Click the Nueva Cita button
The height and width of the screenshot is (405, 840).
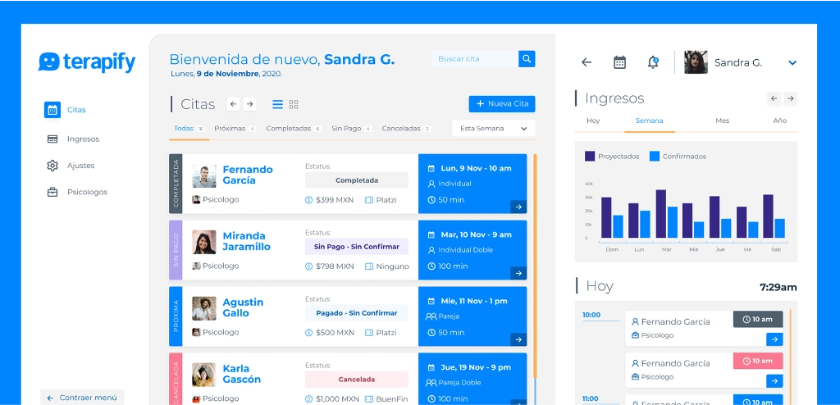[502, 104]
